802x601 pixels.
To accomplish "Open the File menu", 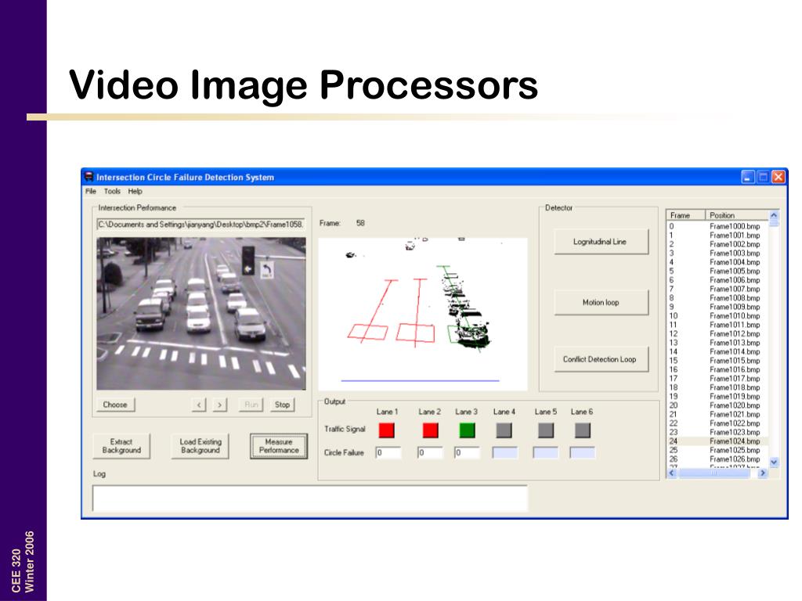I will (x=91, y=191).
